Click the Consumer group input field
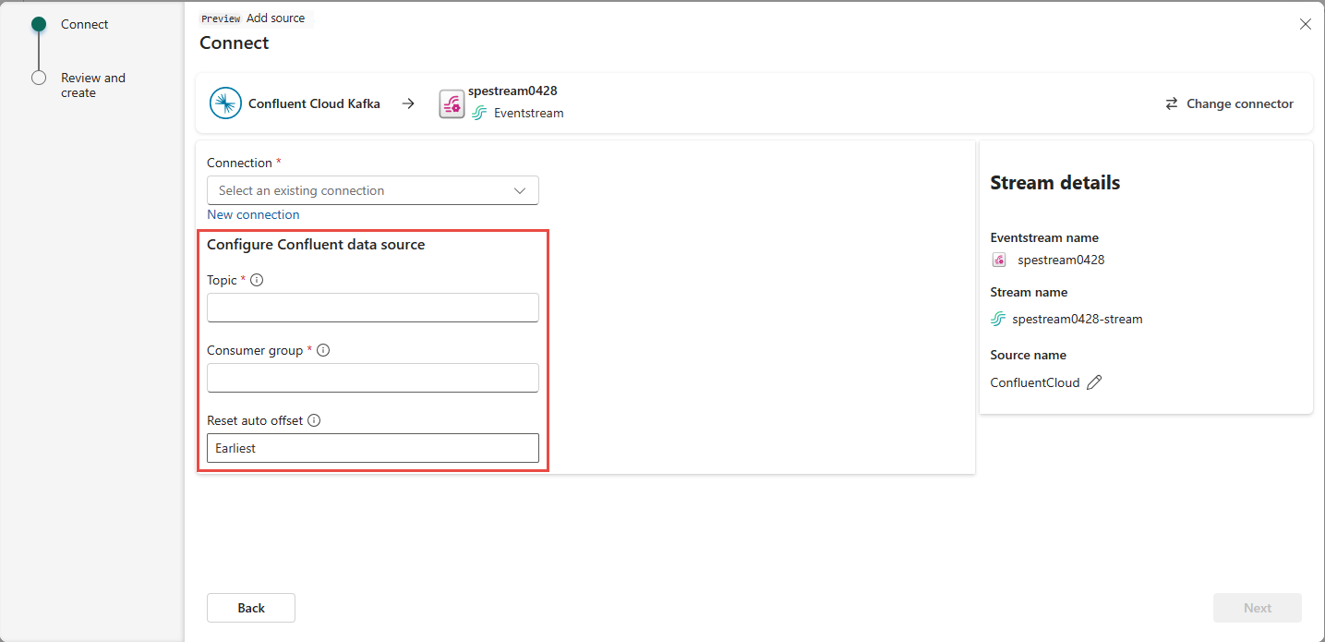The height and width of the screenshot is (642, 1325). tap(372, 377)
